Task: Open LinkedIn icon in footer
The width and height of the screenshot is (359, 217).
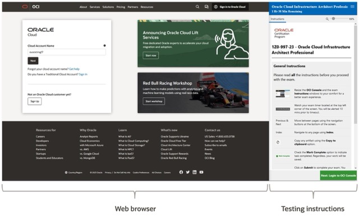Action: (x=195, y=172)
